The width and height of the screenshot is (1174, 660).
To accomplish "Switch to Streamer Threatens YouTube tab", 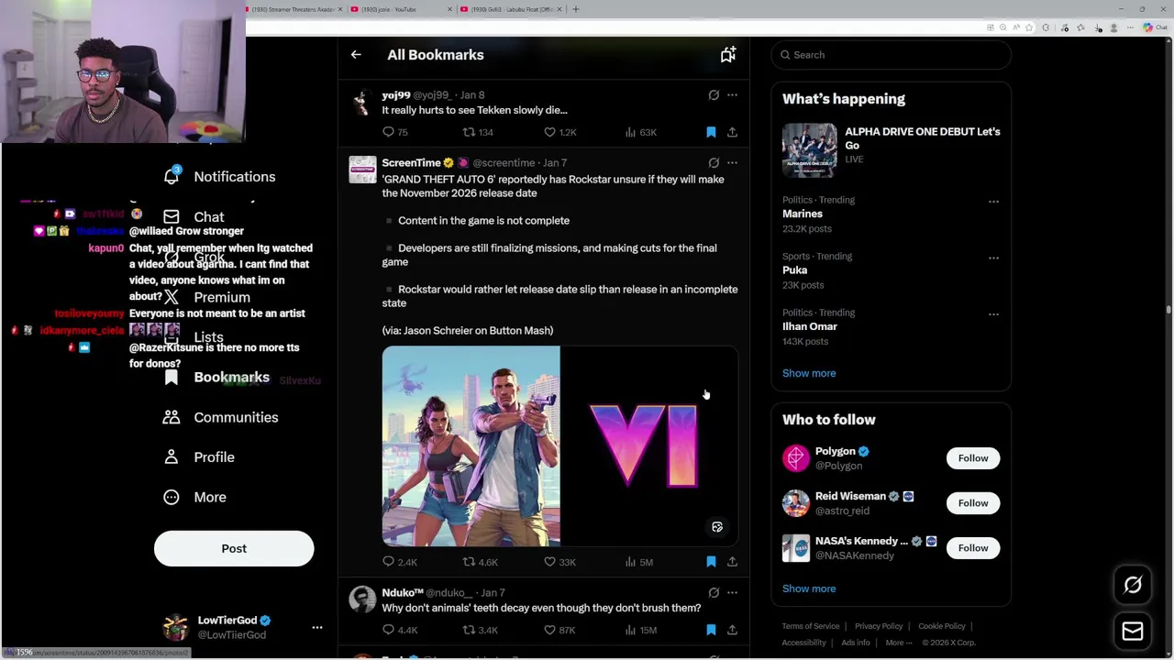I will coord(295,9).
